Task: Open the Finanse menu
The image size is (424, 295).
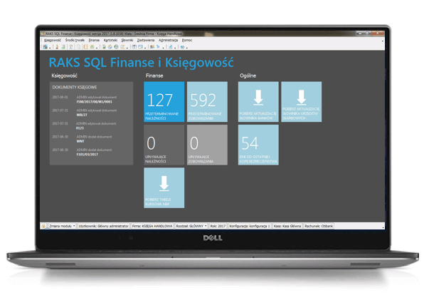Action: (x=94, y=40)
